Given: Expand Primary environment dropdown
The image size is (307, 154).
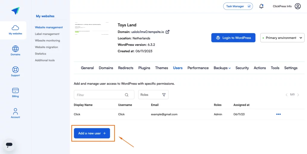Looking at the screenshot, I should (x=282, y=38).
